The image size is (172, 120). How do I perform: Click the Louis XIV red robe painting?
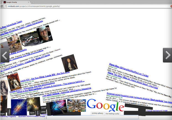coord(14,82)
